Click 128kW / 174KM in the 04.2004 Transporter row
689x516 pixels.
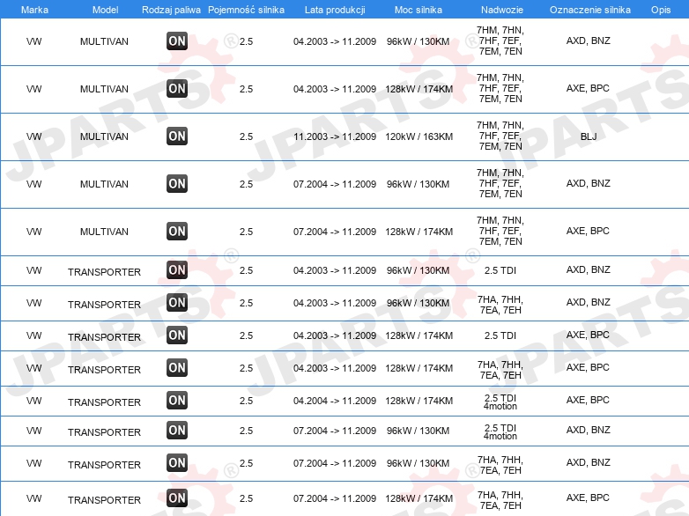[x=419, y=401]
